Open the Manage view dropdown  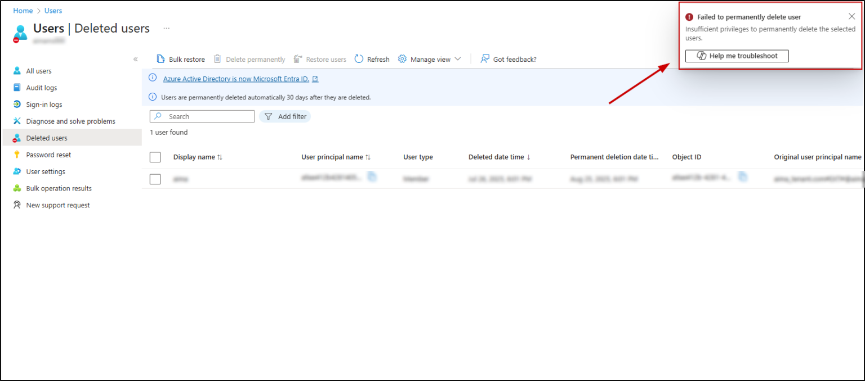click(430, 58)
